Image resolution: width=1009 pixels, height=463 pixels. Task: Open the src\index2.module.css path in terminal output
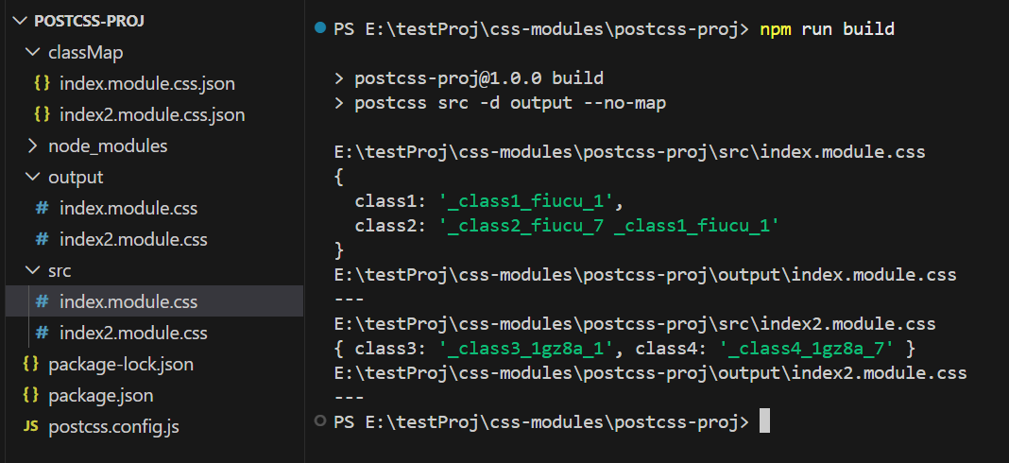[635, 324]
